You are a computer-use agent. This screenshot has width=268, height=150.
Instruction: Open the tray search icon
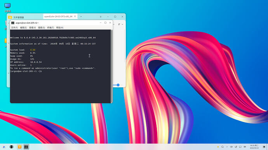tap(223, 147)
